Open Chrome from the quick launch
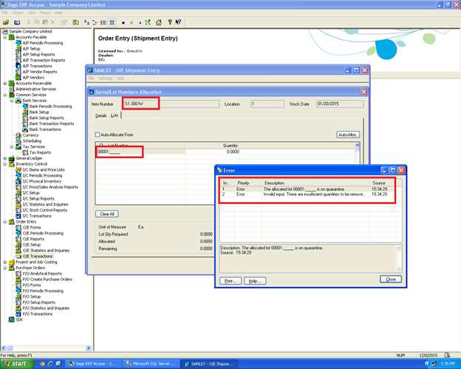Image resolution: width=461 pixels, height=369 pixels. coord(42,364)
